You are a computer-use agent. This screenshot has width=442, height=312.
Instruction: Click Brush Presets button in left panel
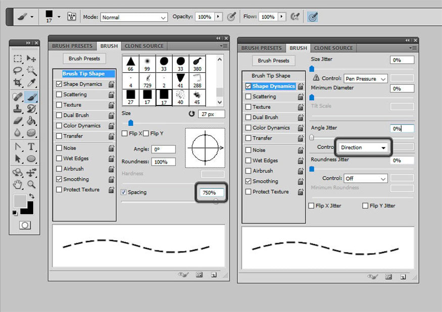click(x=84, y=59)
